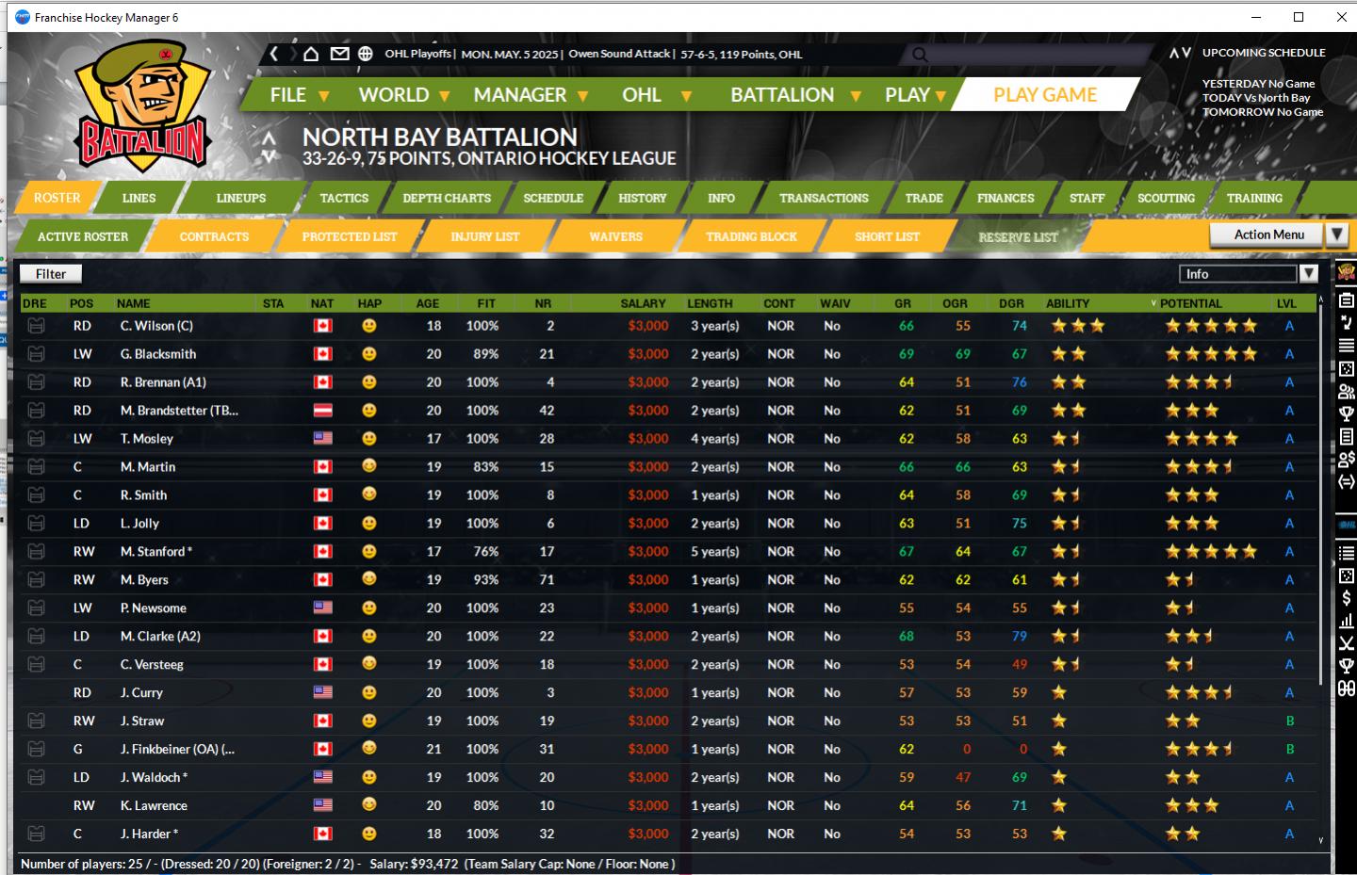This screenshot has width=1357, height=875.
Task: Click the magnifier search icon
Action: click(920, 55)
